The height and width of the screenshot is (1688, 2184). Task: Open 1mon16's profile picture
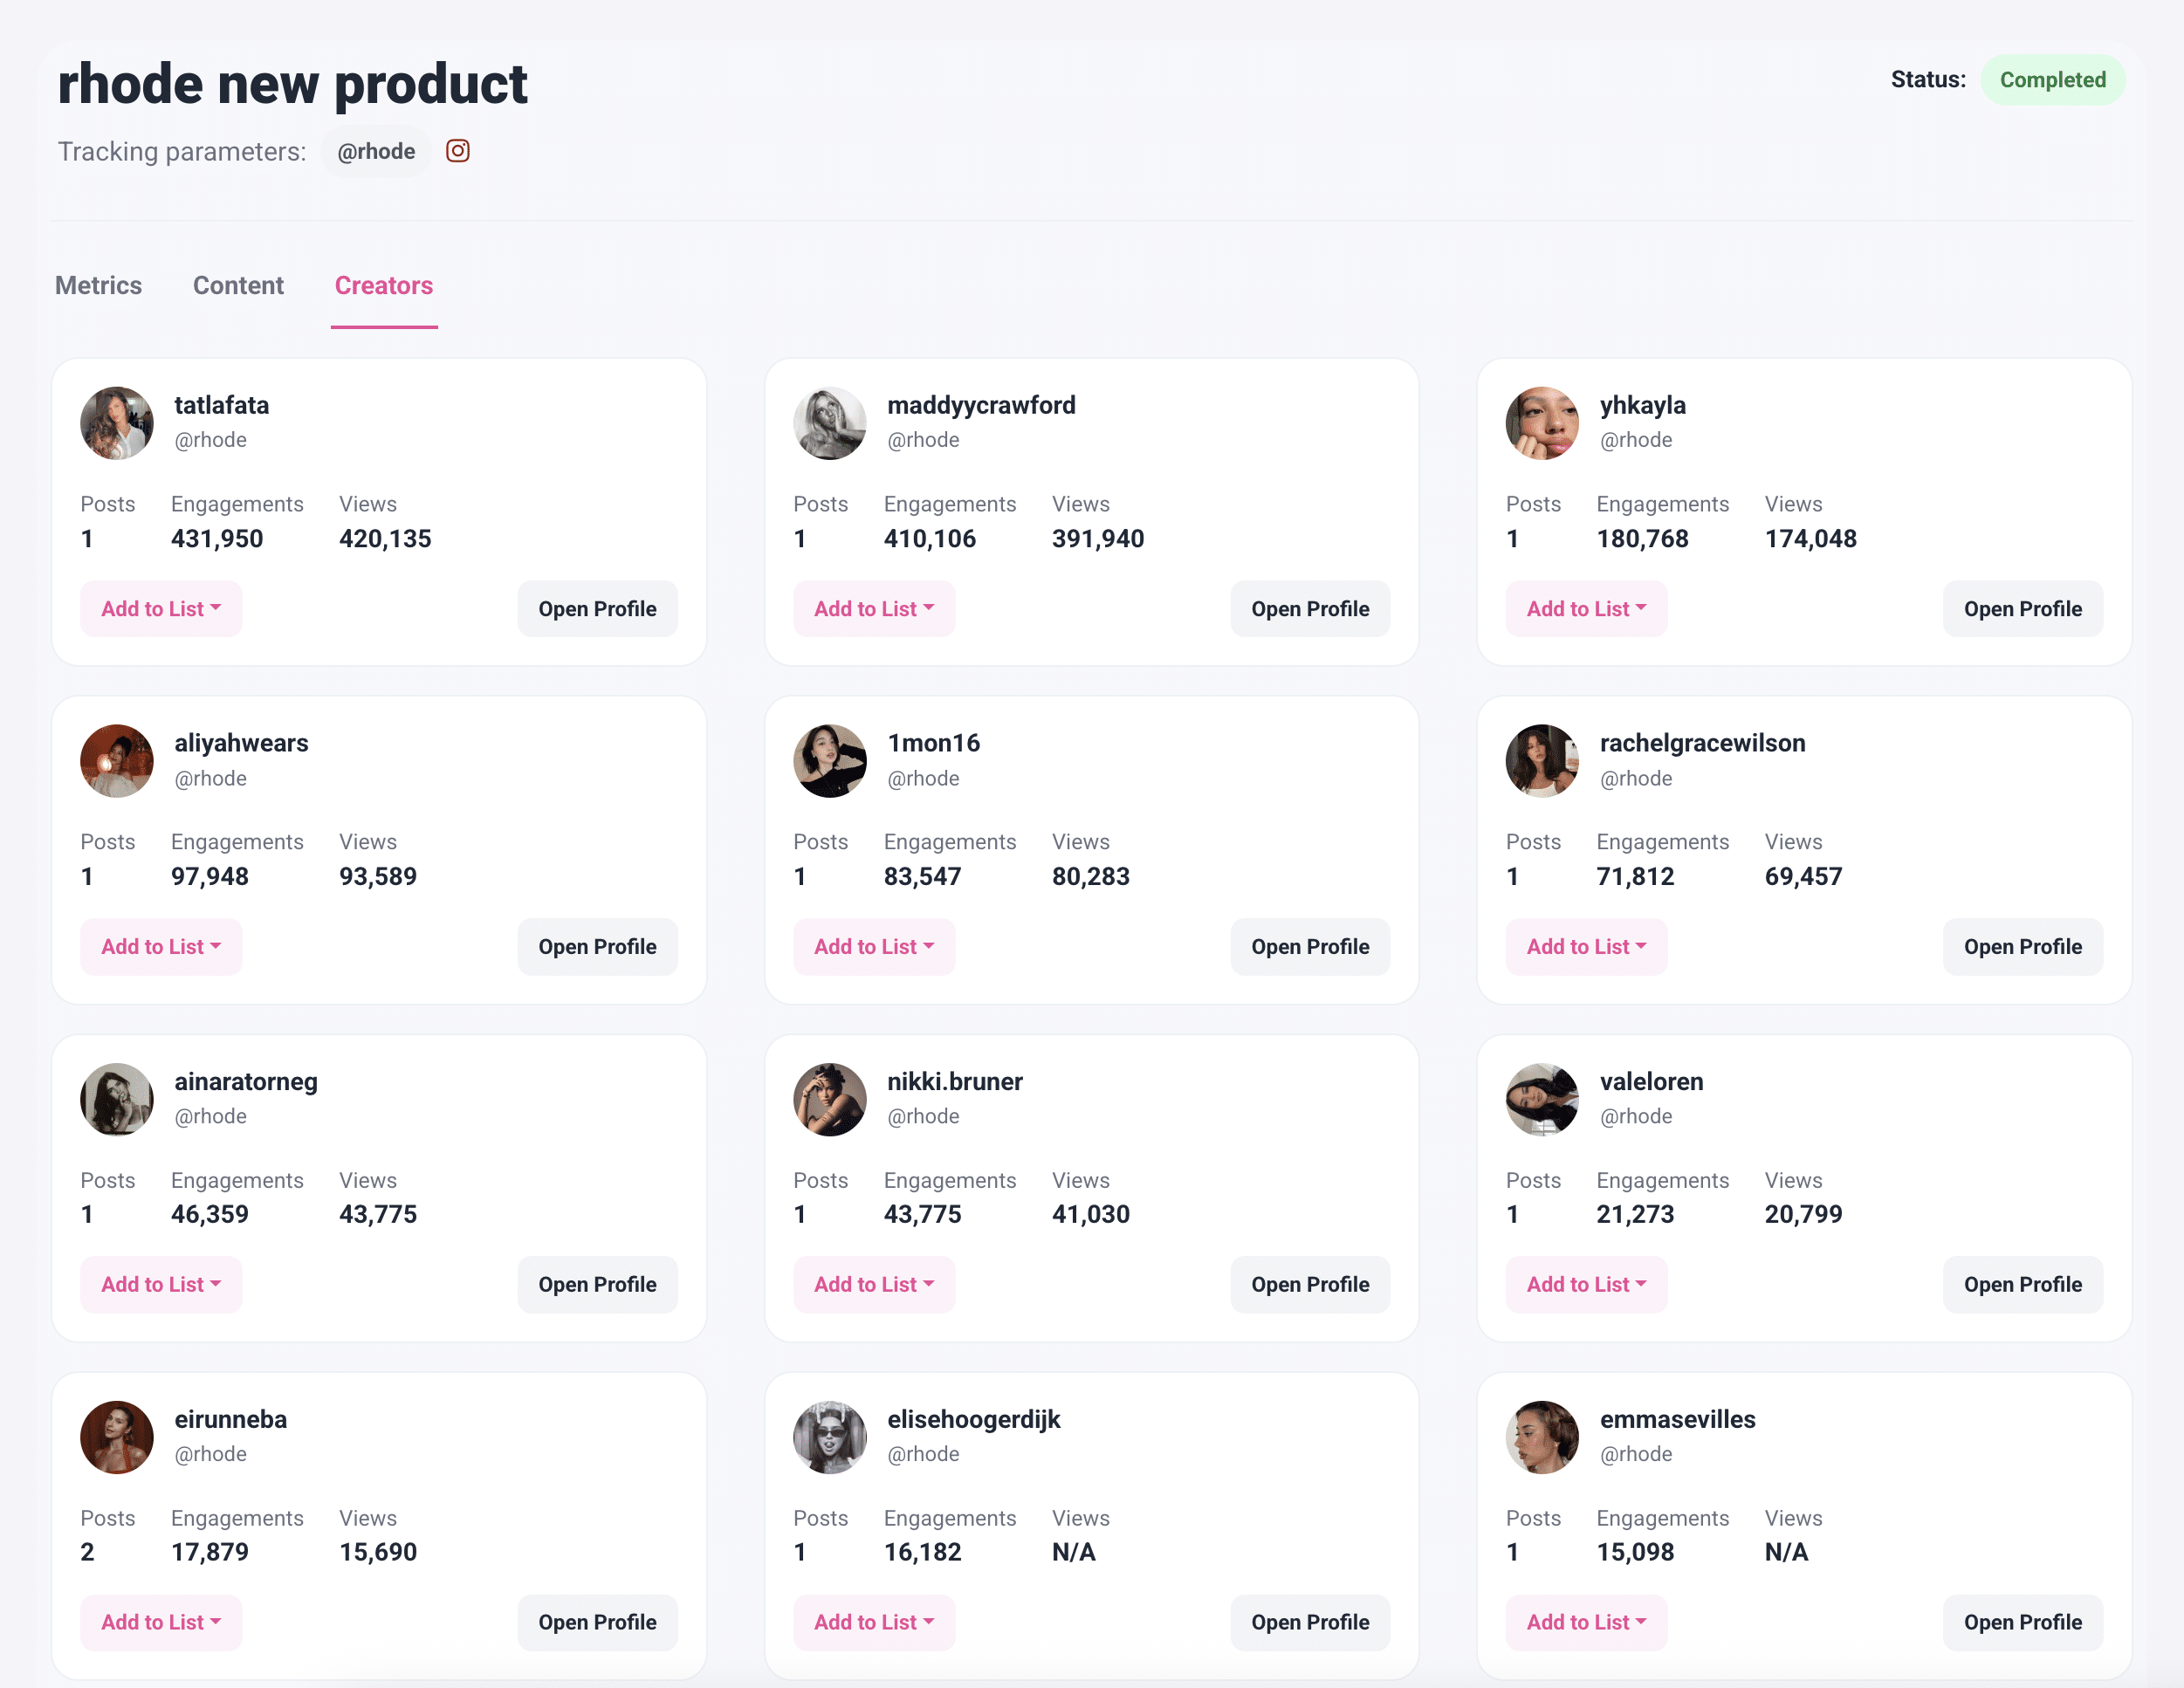coord(830,761)
